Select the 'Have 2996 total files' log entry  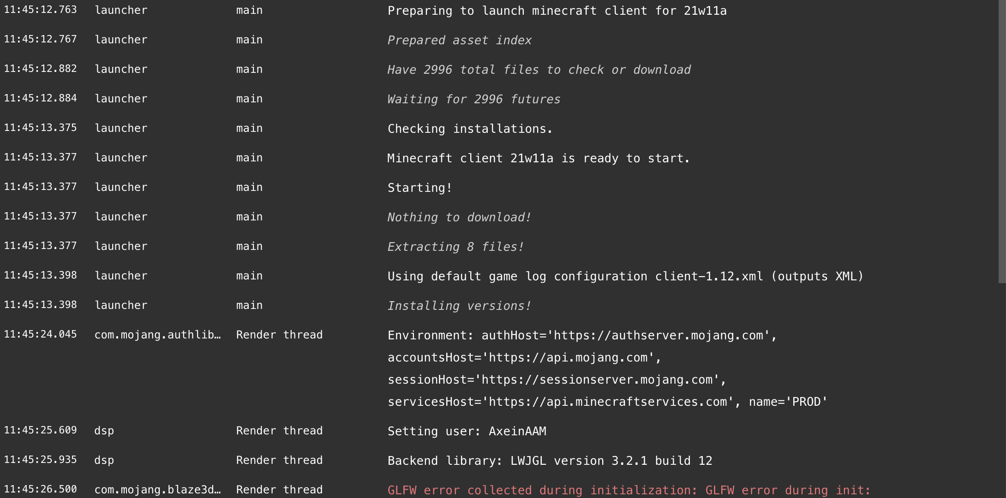coord(539,70)
